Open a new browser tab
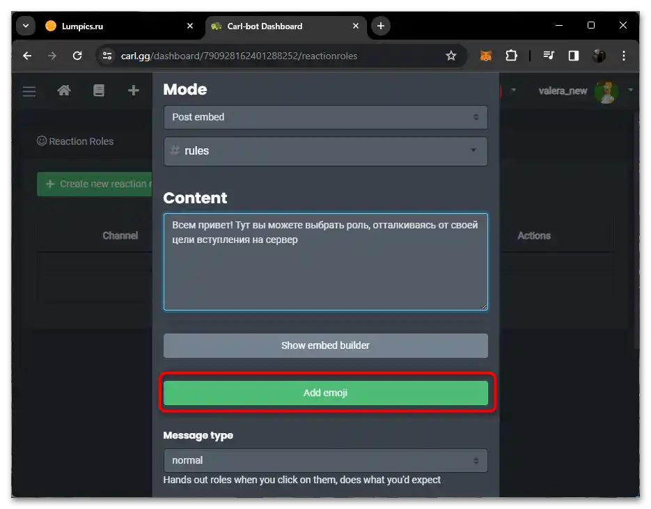This screenshot has width=651, height=509. [380, 26]
